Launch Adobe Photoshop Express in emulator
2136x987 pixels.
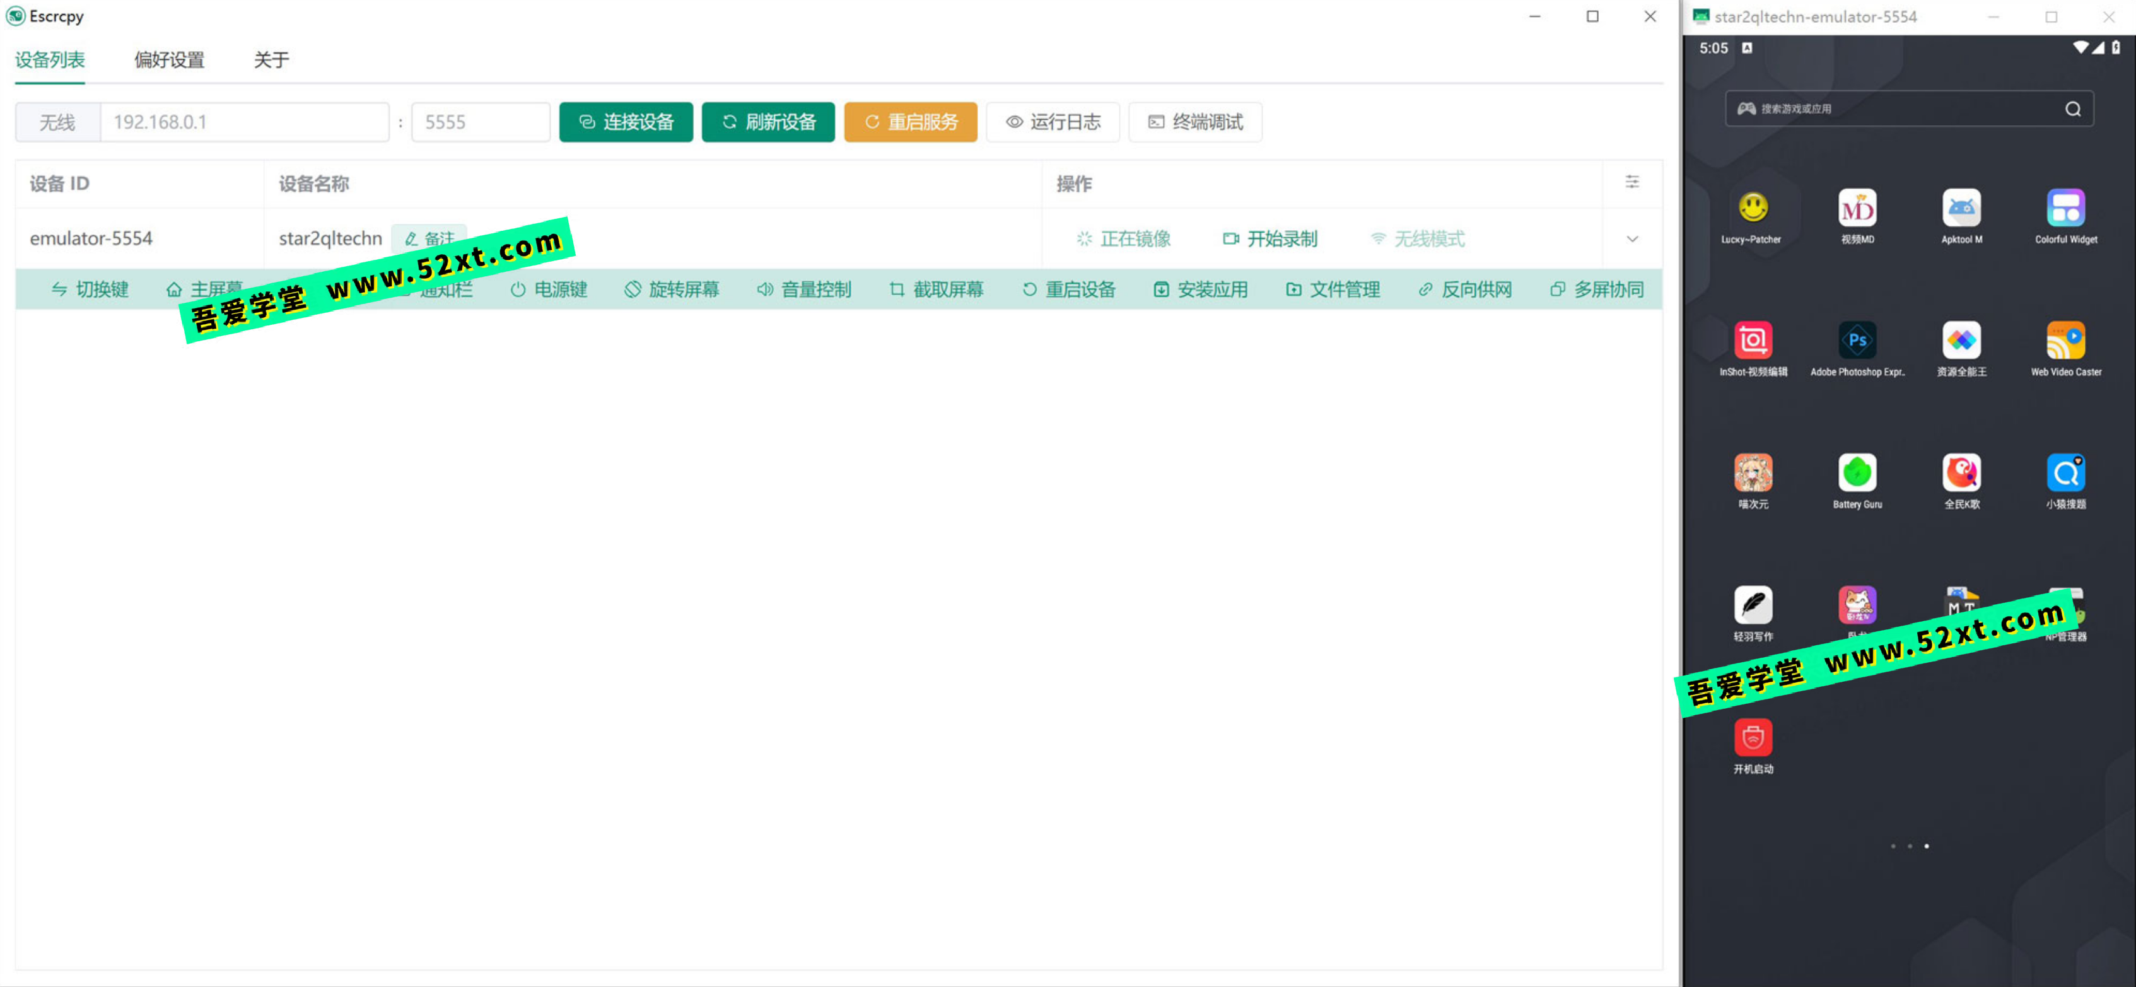coord(1857,348)
